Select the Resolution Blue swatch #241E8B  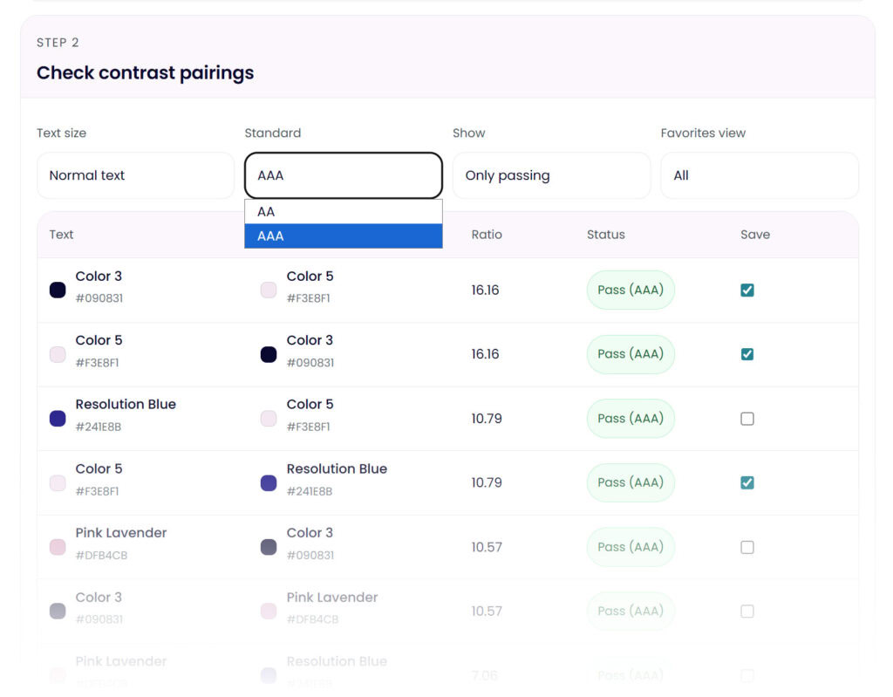pos(58,418)
